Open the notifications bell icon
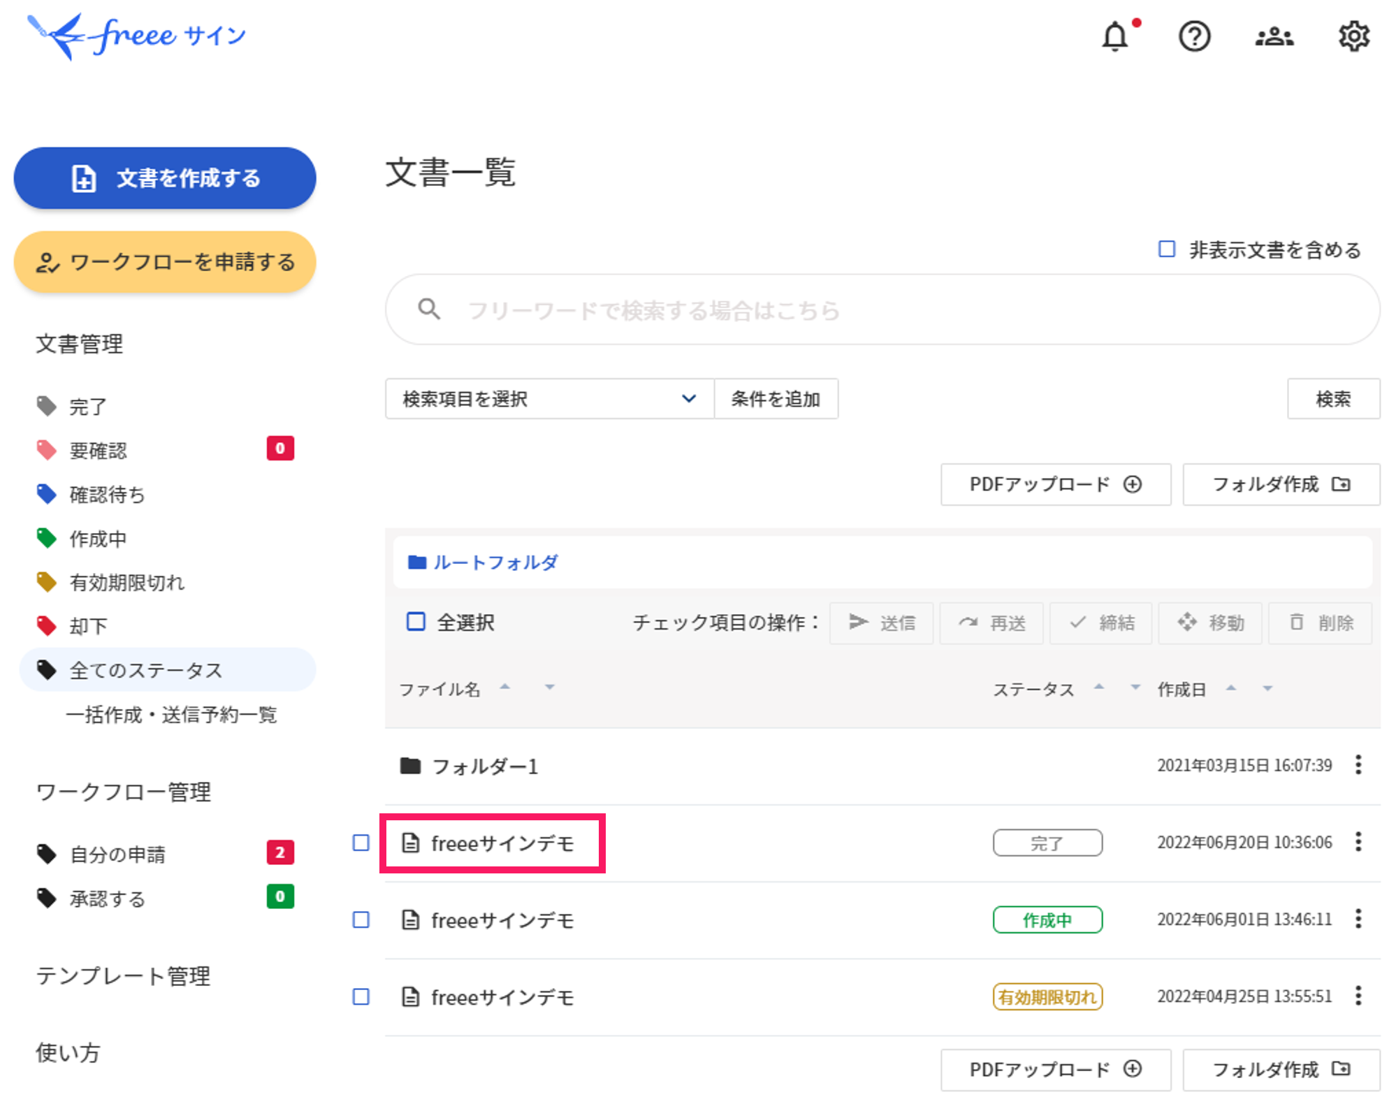Image resolution: width=1396 pixels, height=1097 pixels. (x=1114, y=36)
